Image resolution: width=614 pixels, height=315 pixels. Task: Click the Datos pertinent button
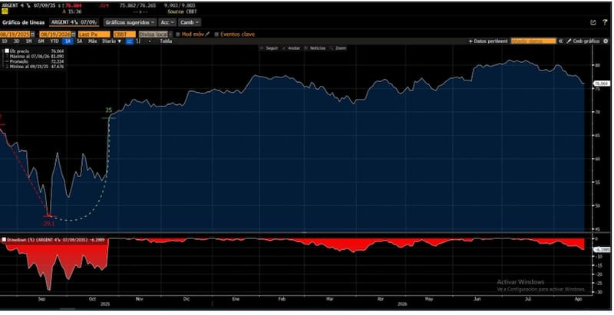click(488, 41)
